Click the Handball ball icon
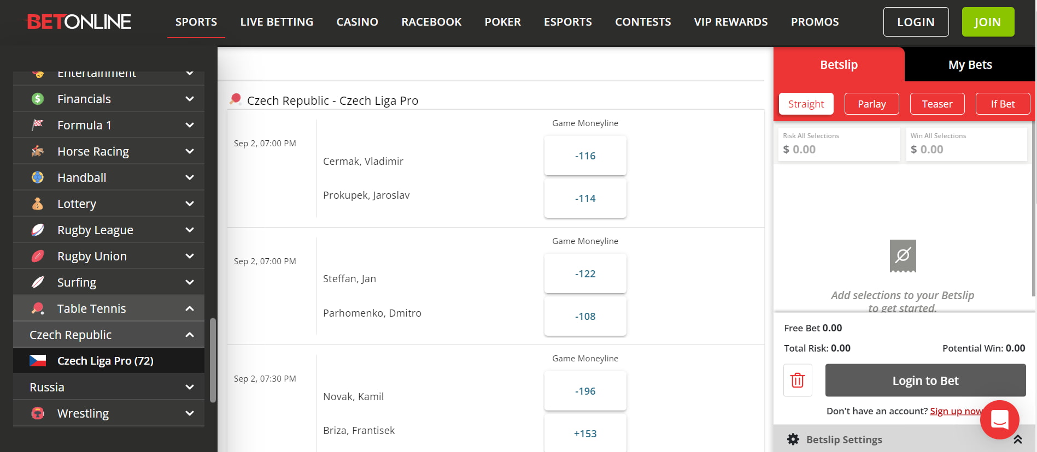Viewport: 1037px width, 452px height. [38, 177]
